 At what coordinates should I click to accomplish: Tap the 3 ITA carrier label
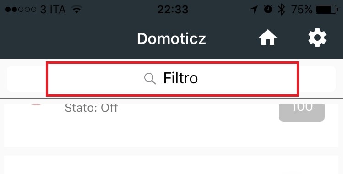coord(53,10)
